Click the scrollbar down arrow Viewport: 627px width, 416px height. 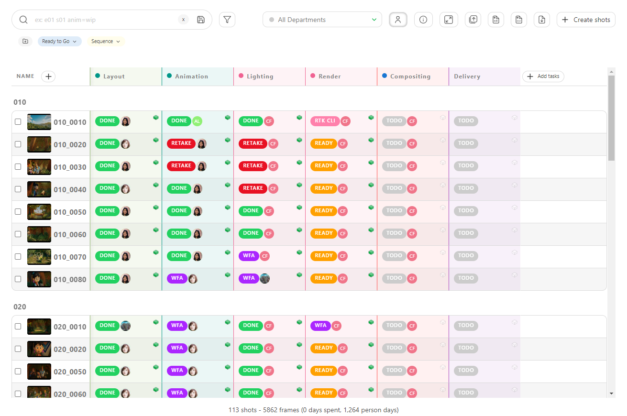pyautogui.click(x=611, y=393)
